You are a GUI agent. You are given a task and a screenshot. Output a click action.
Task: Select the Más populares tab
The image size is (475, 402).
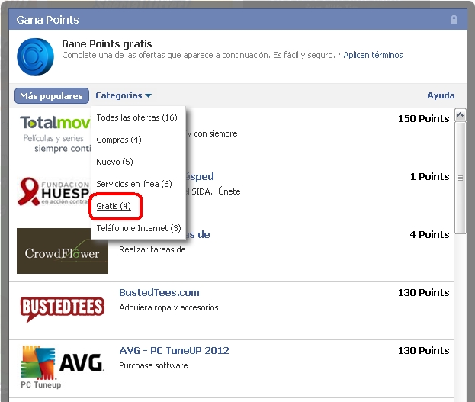tap(52, 96)
